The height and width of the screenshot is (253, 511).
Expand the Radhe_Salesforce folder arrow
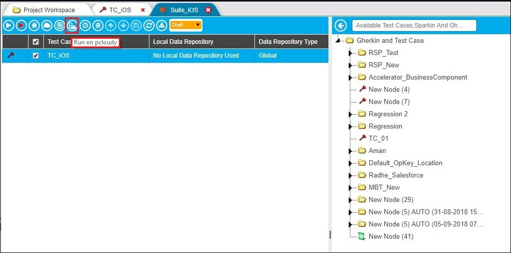tap(350, 175)
